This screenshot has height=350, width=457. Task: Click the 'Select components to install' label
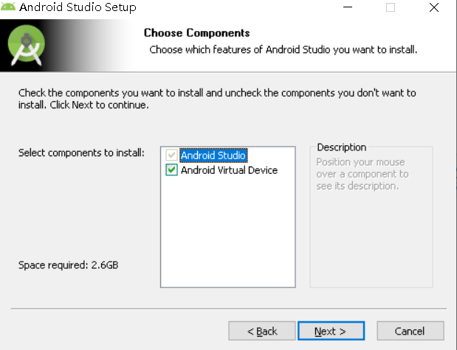pyautogui.click(x=81, y=153)
